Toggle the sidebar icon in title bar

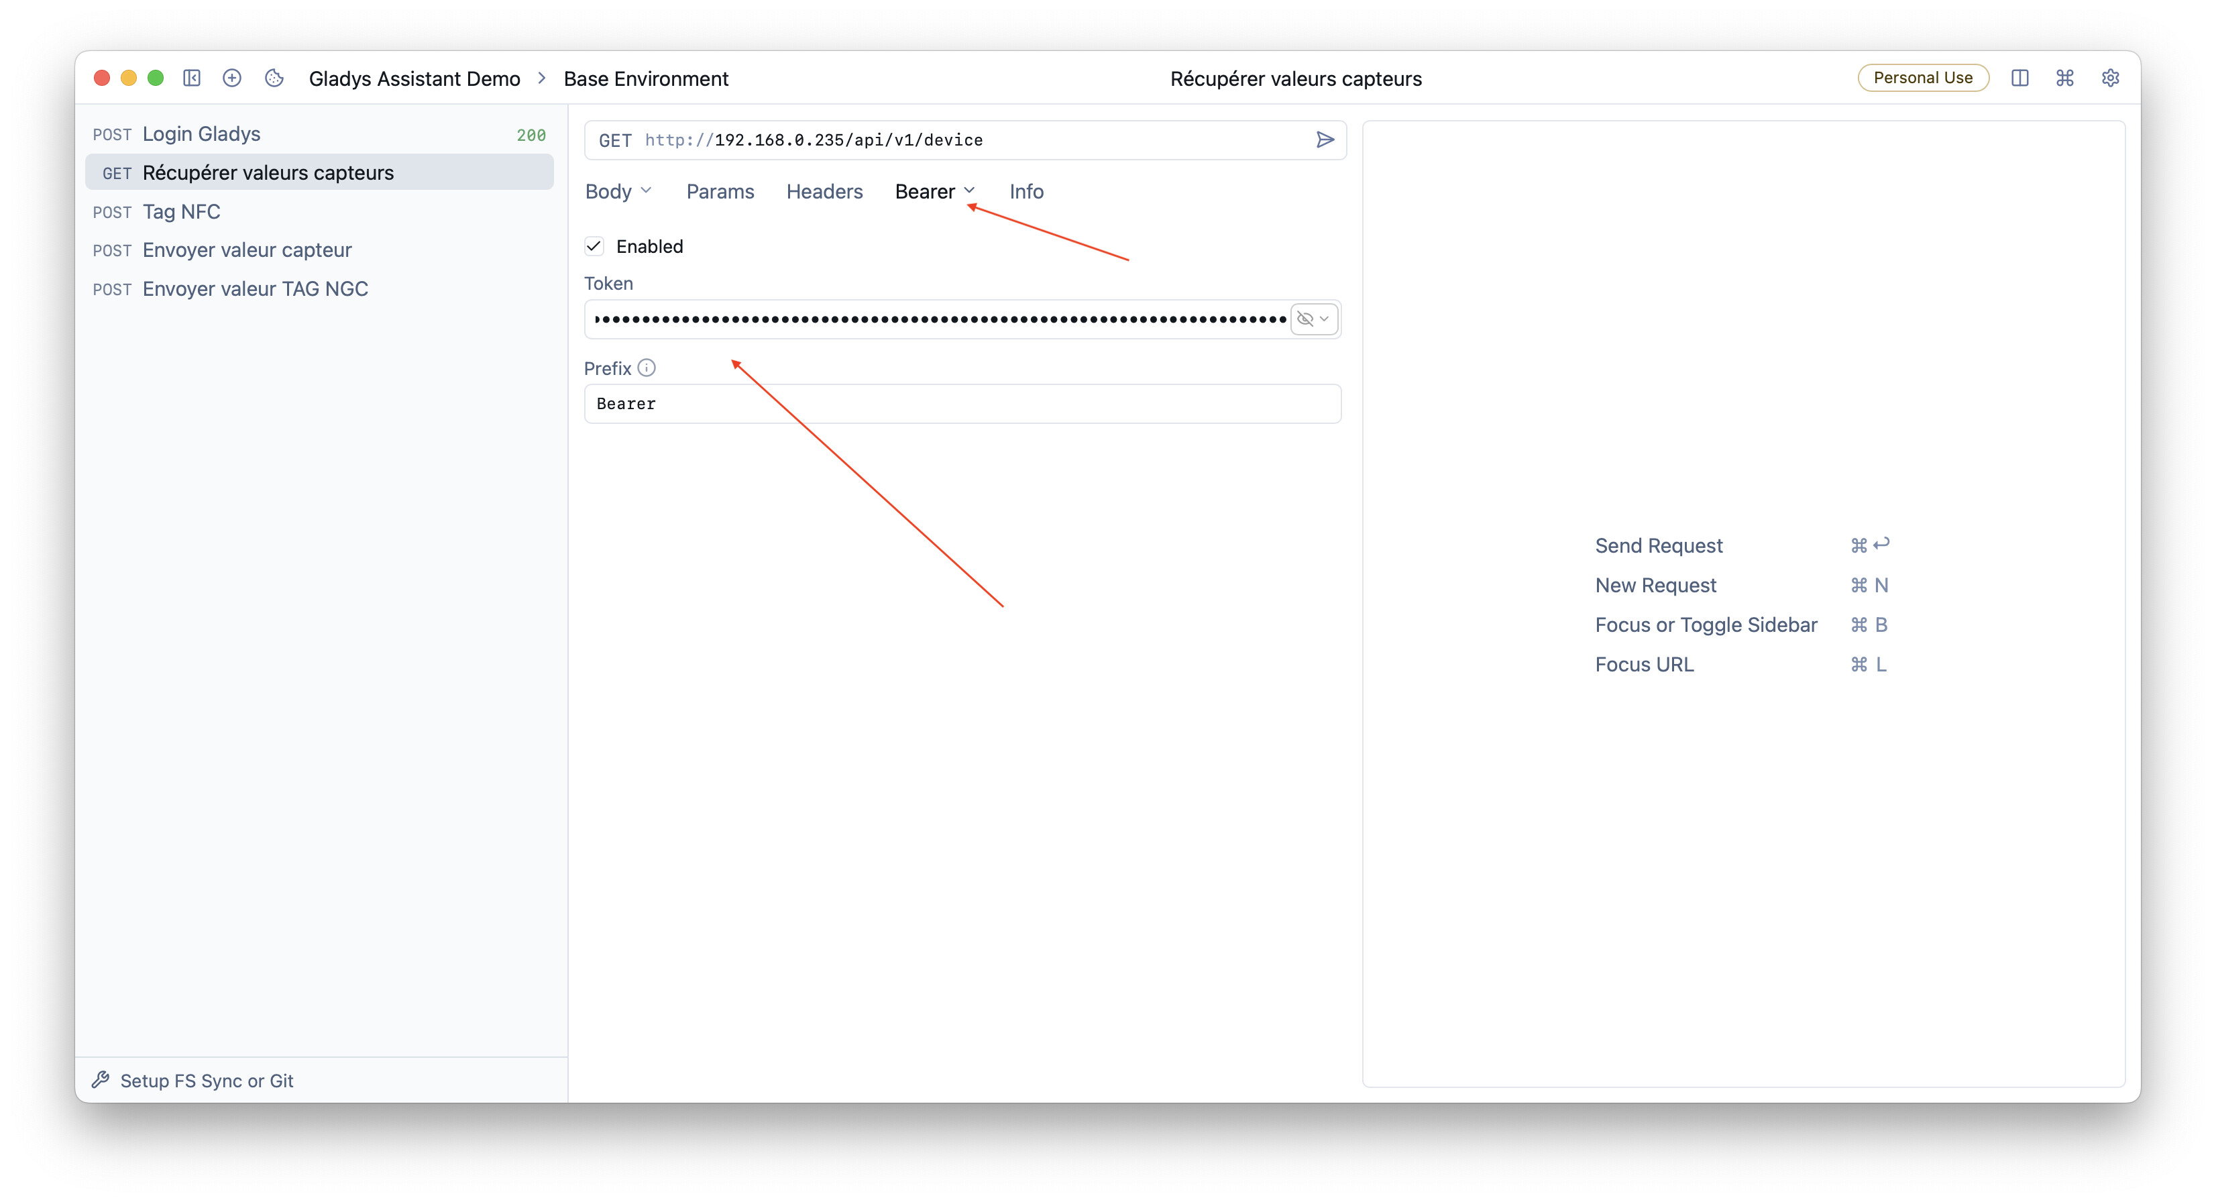tap(192, 78)
